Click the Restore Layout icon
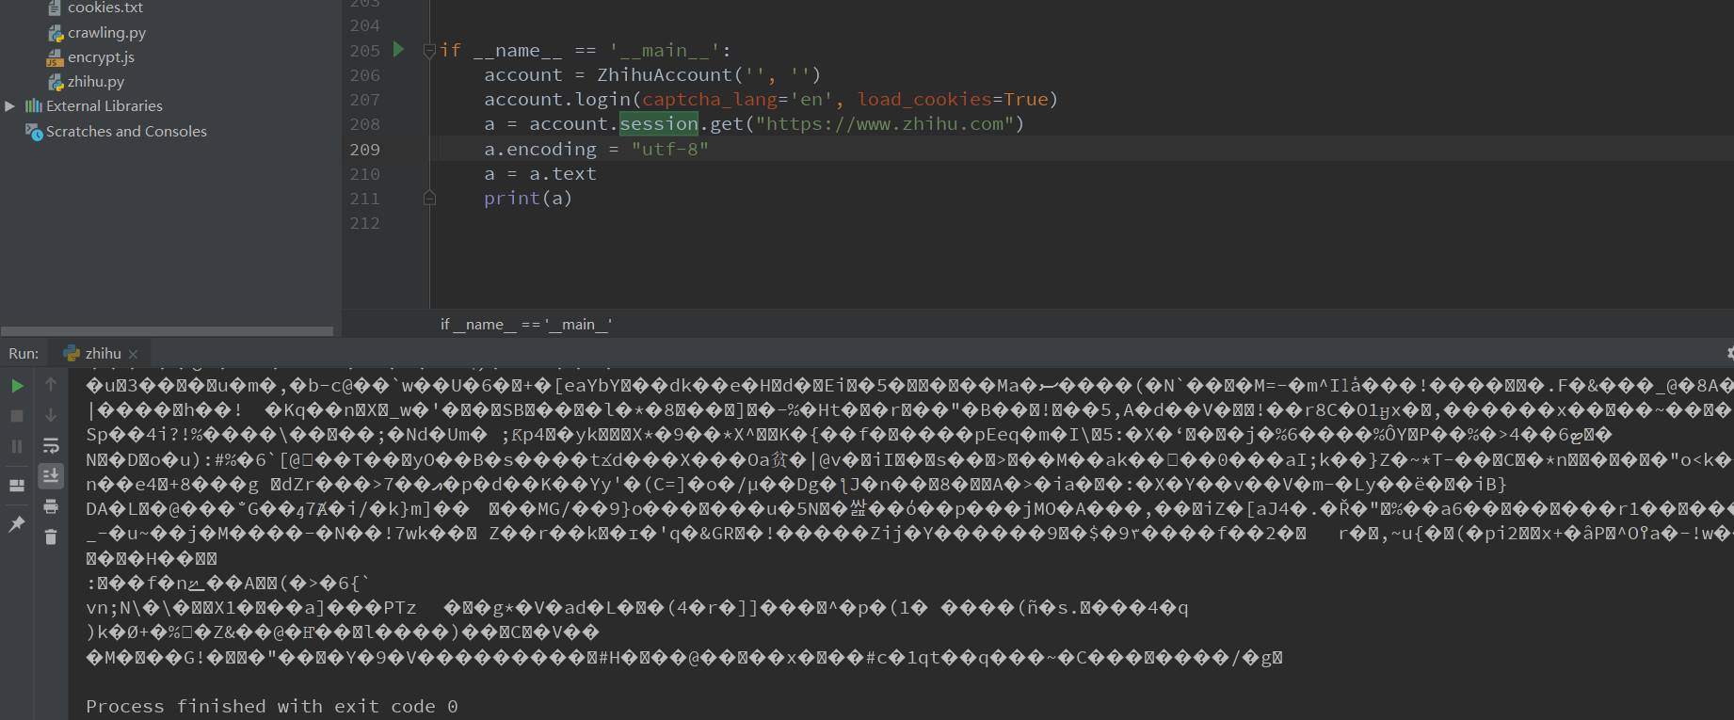The width and height of the screenshot is (1734, 720). [x=17, y=486]
